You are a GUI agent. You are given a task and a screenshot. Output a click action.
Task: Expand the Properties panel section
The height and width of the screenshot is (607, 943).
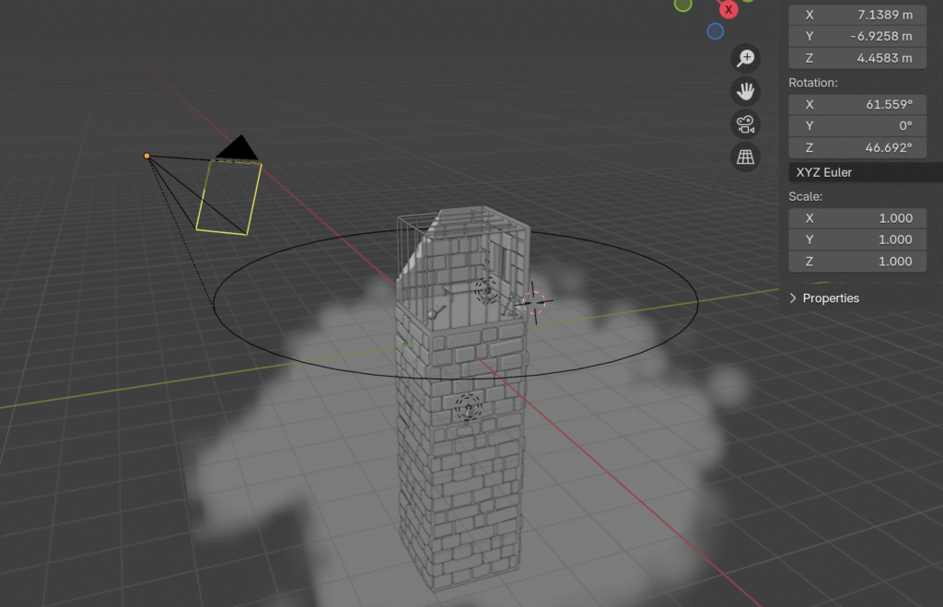pos(824,298)
